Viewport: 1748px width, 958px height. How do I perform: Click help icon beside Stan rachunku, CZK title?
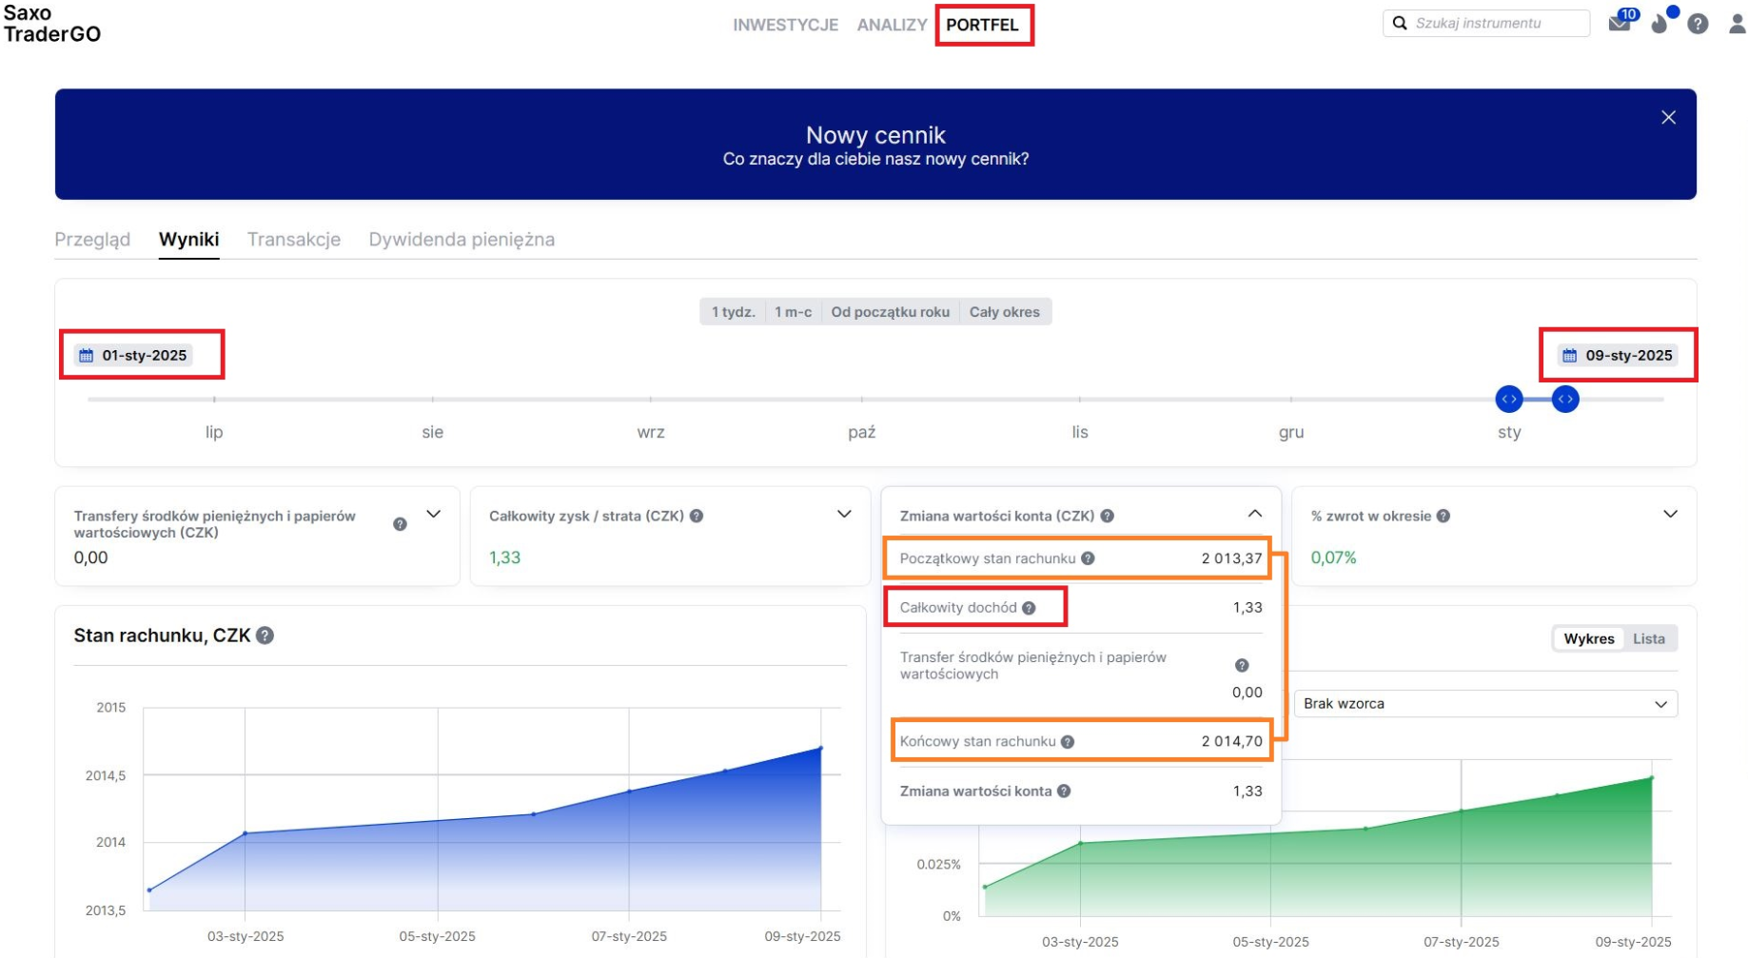pos(265,635)
